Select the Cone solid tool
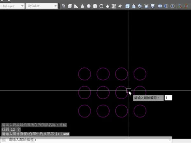Screen dimensions: 191x143 pyautogui.click(x=82, y=6)
